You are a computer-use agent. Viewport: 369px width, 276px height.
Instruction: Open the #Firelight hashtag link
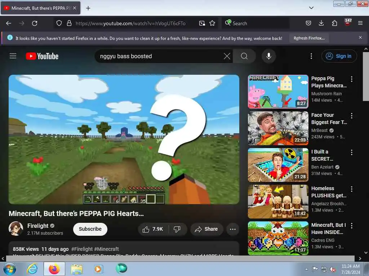click(82, 249)
